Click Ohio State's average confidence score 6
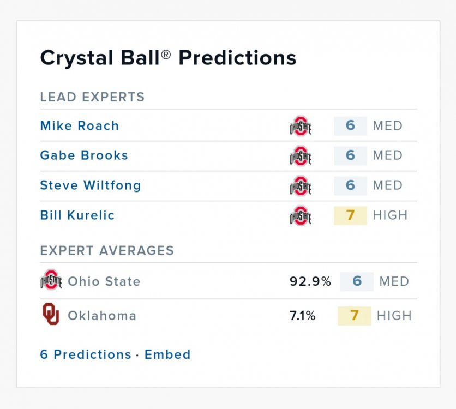456x409 pixels. pos(357,281)
